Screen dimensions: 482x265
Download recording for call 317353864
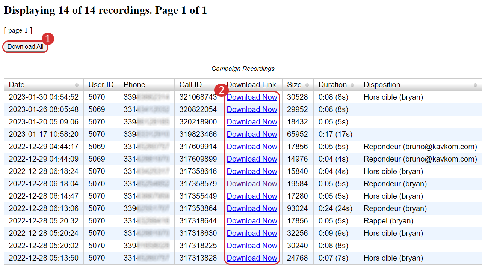pyautogui.click(x=252, y=208)
